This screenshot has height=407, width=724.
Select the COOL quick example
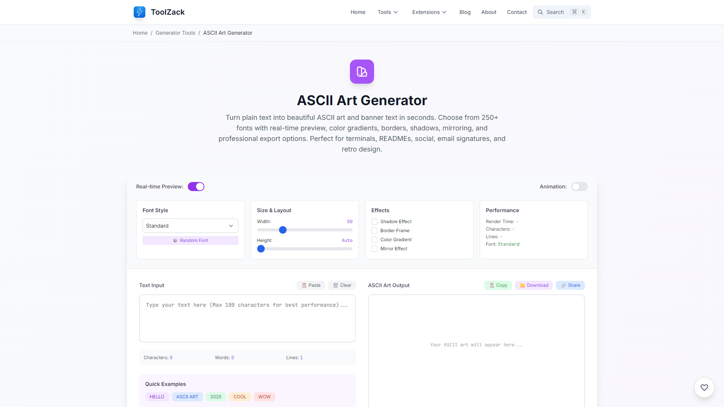click(x=240, y=397)
